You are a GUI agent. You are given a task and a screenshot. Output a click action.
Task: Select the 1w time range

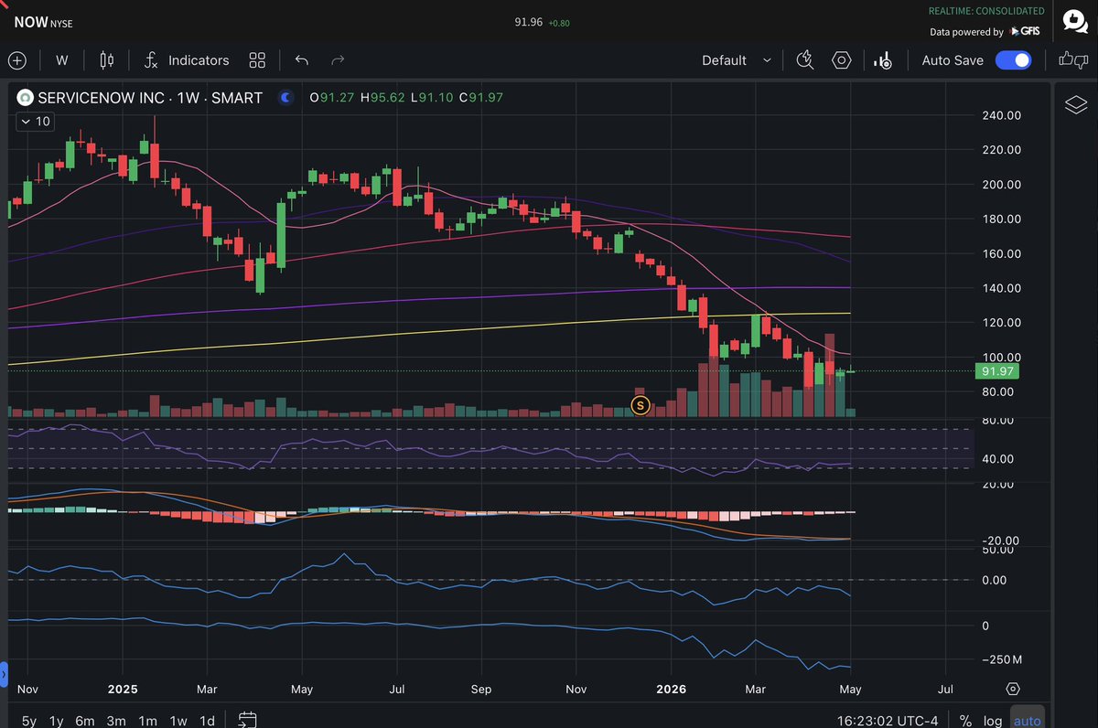pyautogui.click(x=178, y=720)
